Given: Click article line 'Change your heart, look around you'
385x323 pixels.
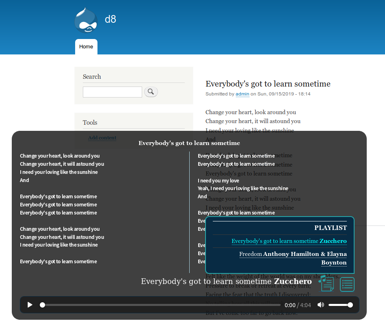Looking at the screenshot, I should [251, 112].
